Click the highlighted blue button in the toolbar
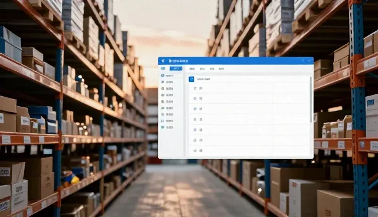The image size is (378, 217). 176,68
